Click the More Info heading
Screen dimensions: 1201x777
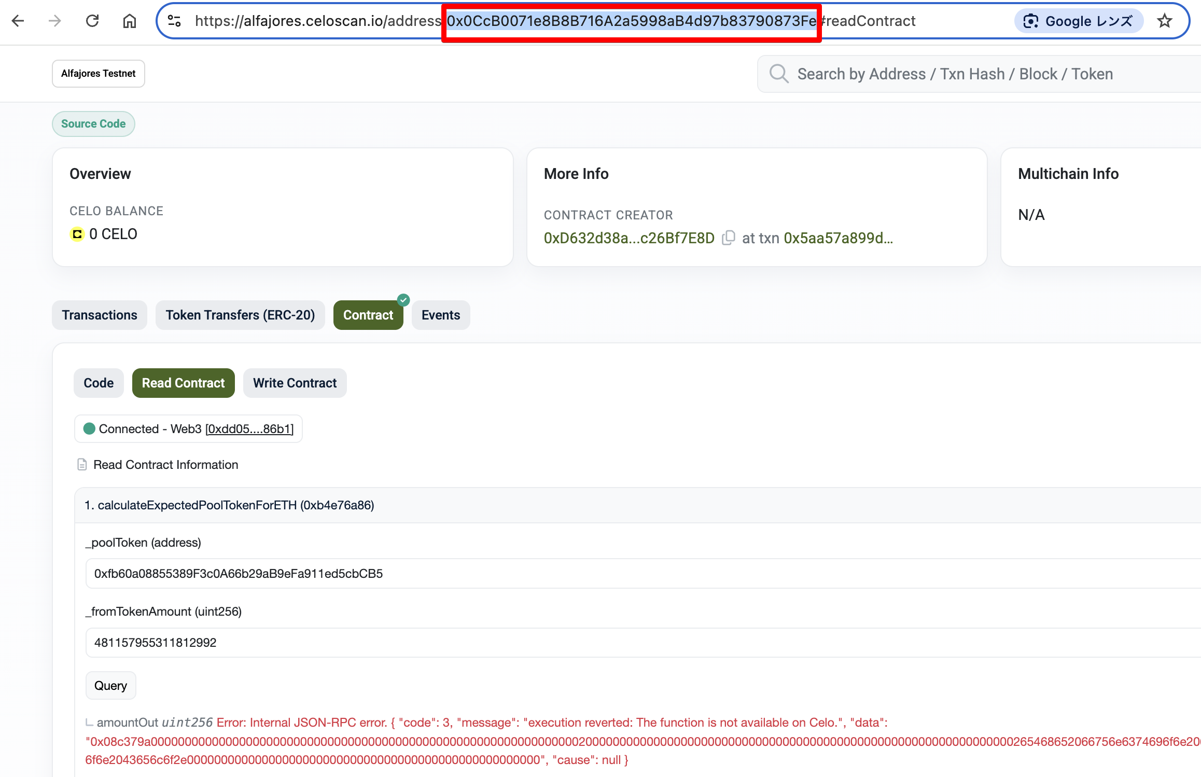point(576,174)
